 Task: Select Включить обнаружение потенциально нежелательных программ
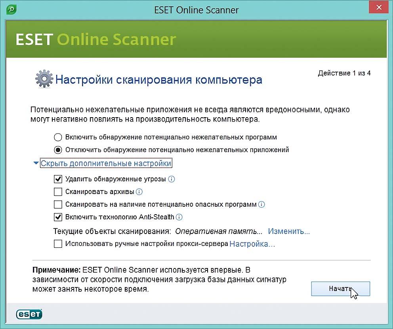point(58,137)
